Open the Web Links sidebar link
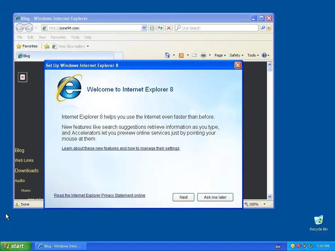 coord(24,160)
